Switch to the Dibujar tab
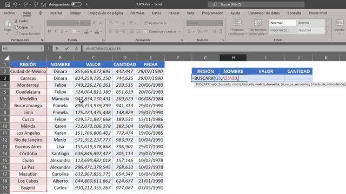Image resolution: width=346 pixels, height=194 pixels. [x=75, y=13]
